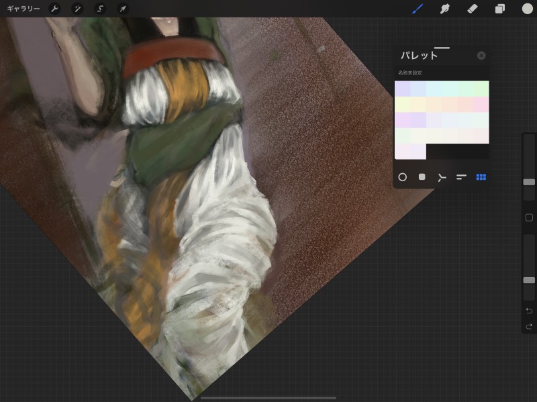Select the Brush paint tool
Screen dimensions: 537x402
tap(418, 9)
